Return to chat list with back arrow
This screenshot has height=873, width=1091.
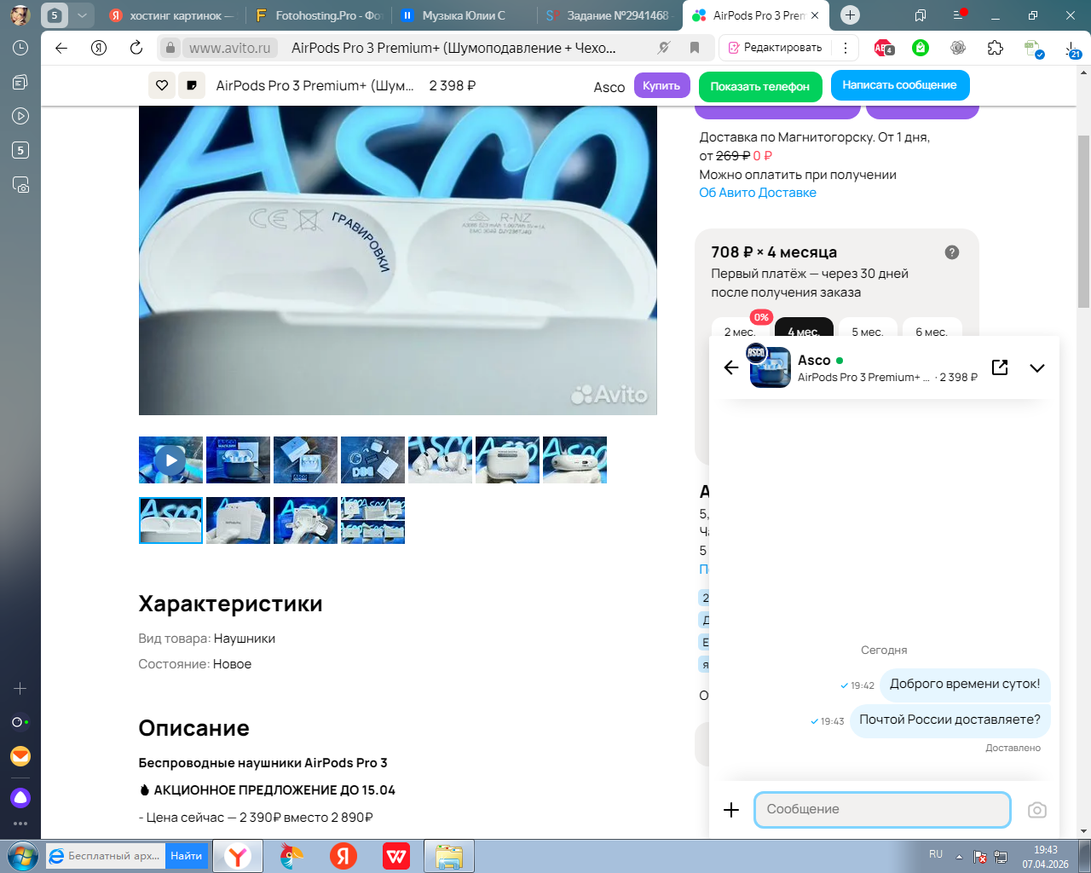(731, 367)
